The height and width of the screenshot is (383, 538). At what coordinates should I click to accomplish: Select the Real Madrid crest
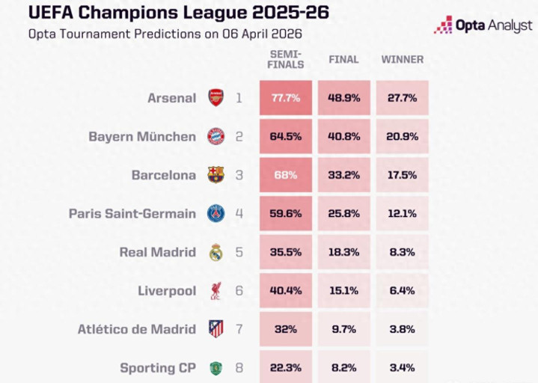(215, 252)
